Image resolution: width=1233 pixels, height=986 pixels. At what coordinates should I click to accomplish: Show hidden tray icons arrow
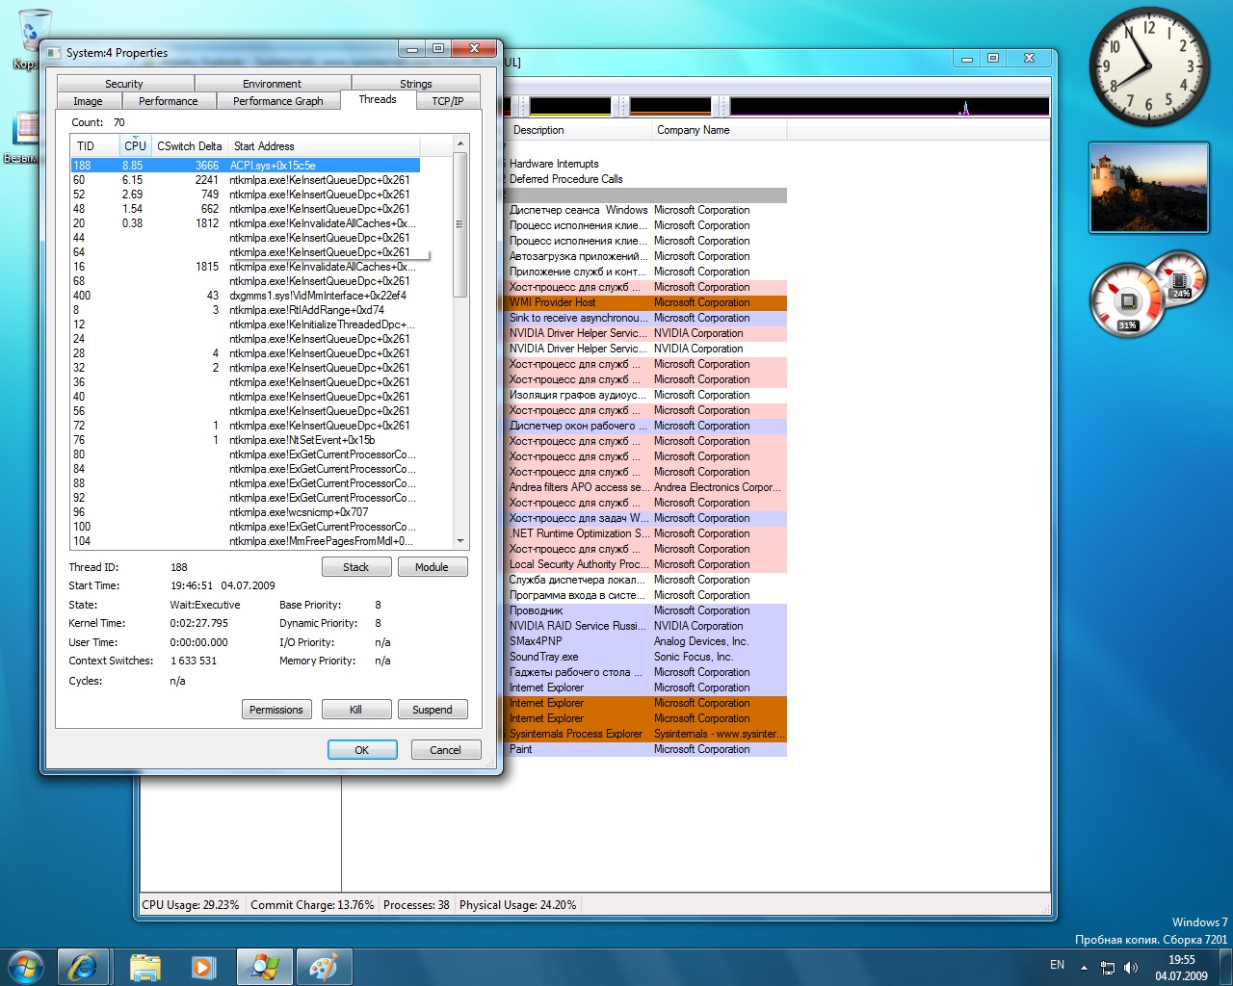(x=1084, y=967)
